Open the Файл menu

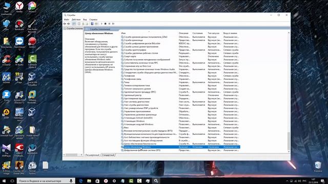[x=67, y=19]
